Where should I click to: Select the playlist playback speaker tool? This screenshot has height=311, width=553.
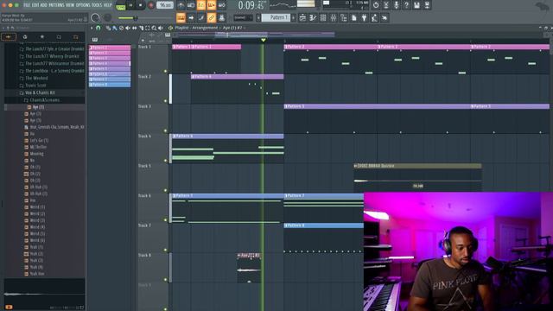(x=161, y=28)
